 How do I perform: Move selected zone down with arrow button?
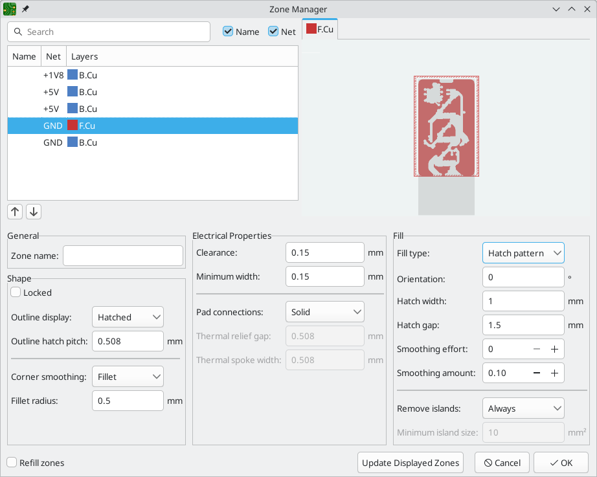coord(34,212)
